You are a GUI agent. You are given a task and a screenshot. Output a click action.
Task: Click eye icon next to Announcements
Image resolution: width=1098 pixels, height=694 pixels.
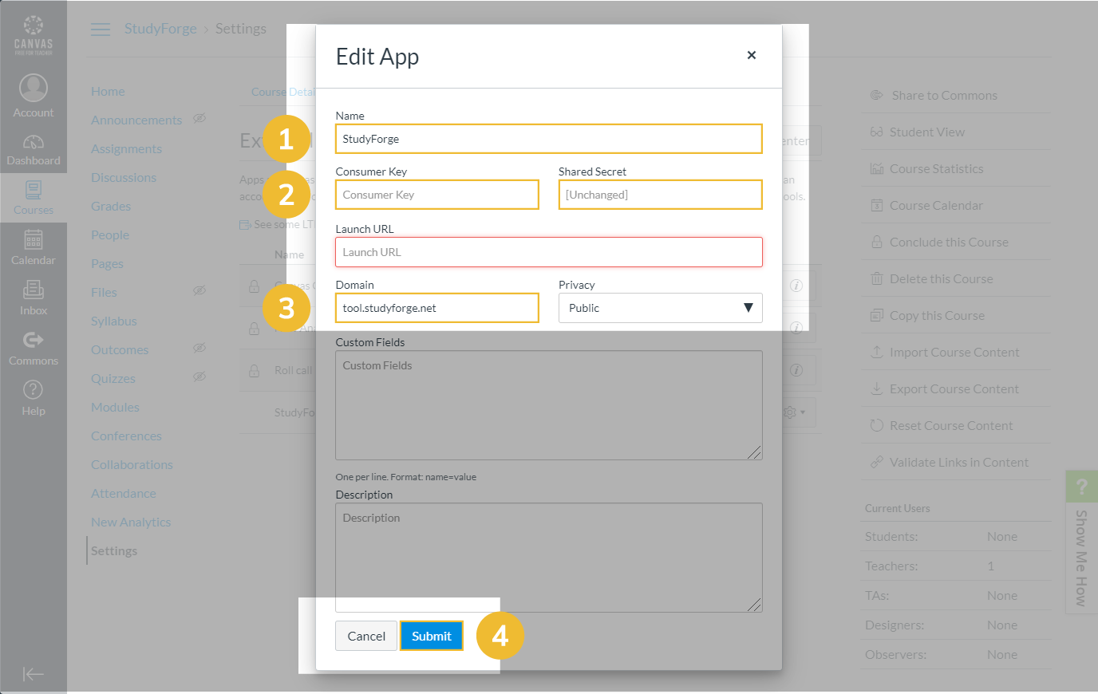[199, 118]
